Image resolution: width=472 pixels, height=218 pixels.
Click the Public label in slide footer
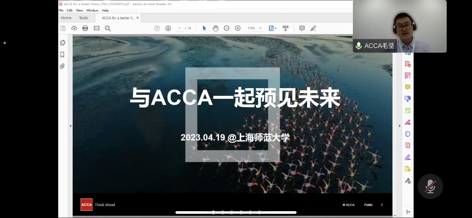pyautogui.click(x=369, y=205)
